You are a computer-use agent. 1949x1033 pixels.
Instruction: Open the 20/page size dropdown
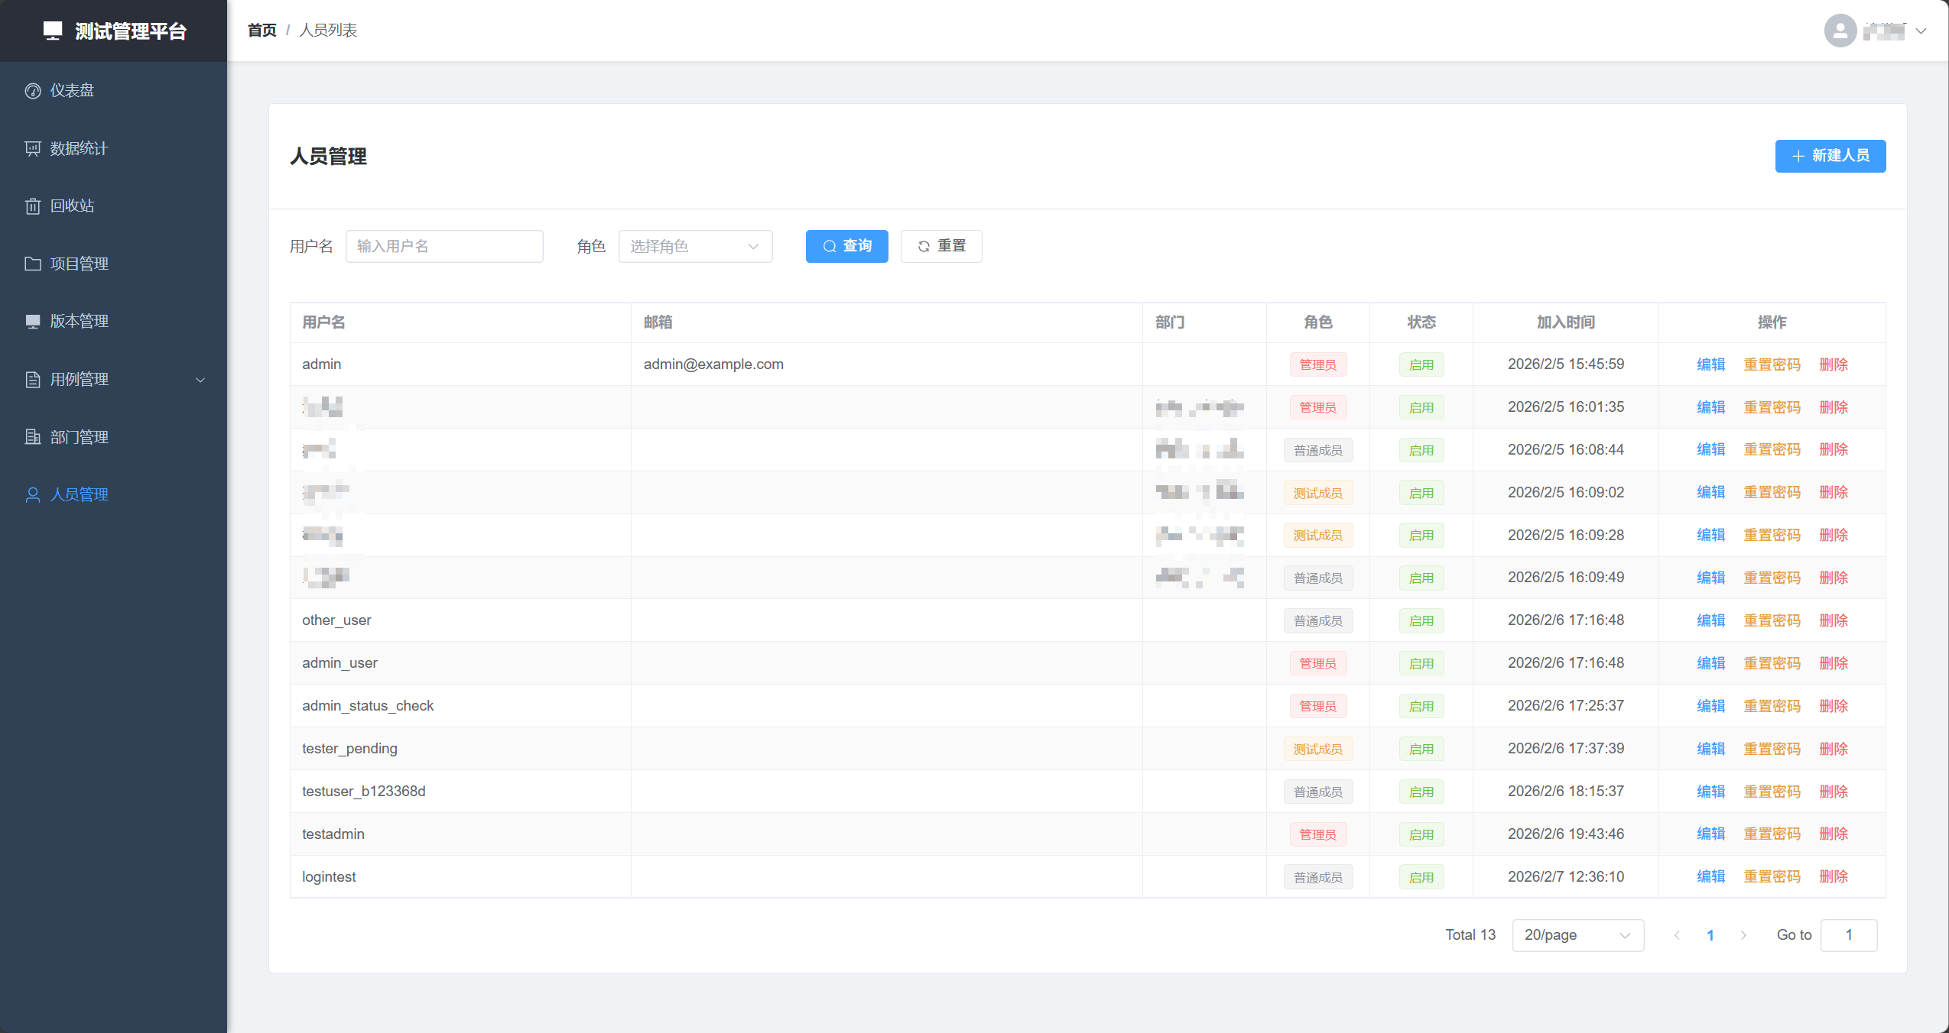coord(1577,935)
